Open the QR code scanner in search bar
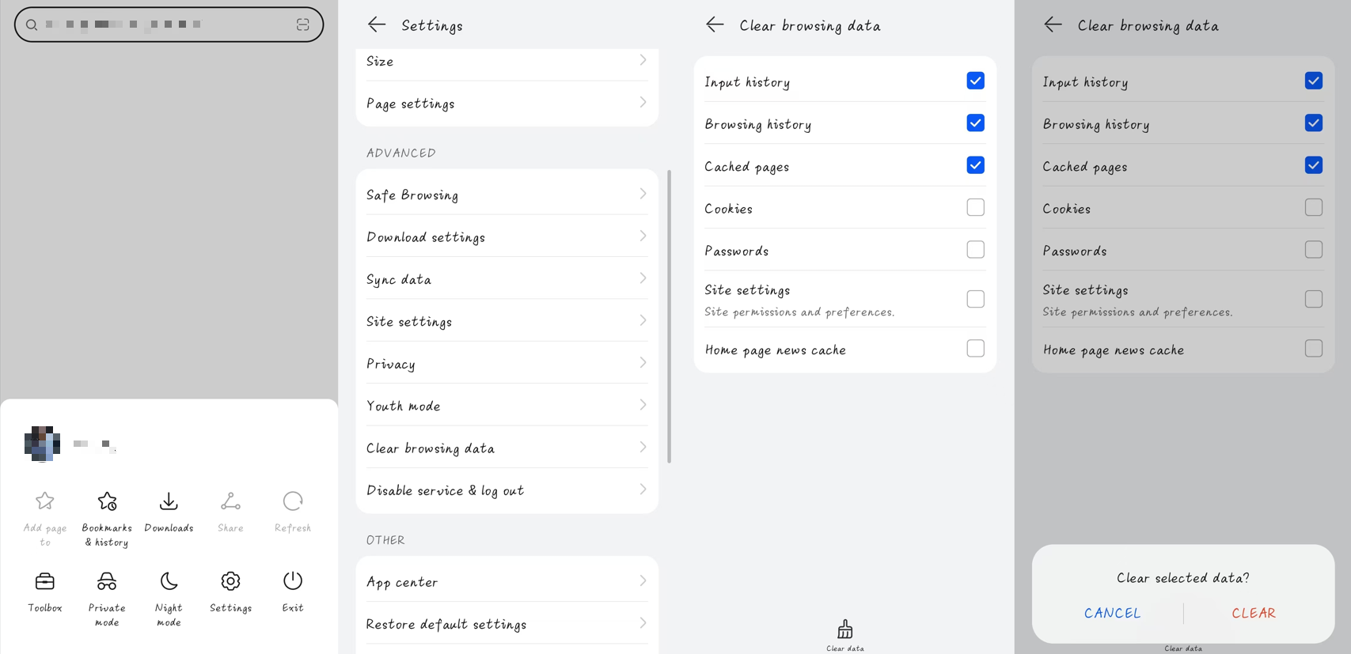 (303, 24)
